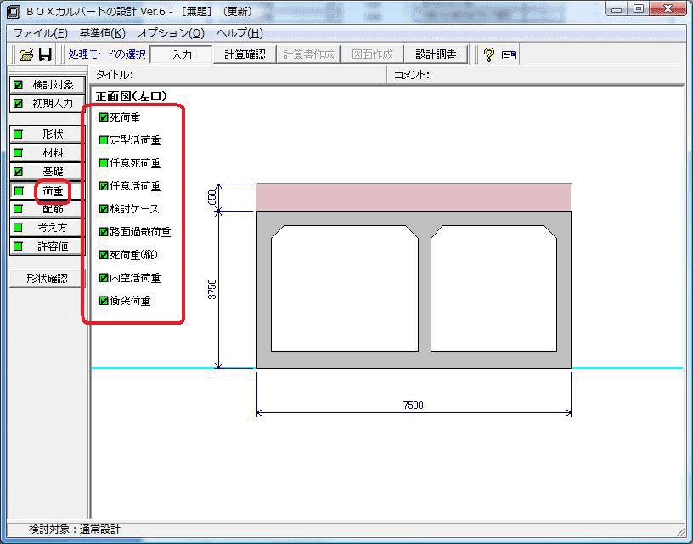Click the 形状確認 button

(47, 278)
